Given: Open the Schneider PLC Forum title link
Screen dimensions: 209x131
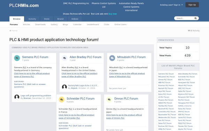Looking at the screenshot, I should pyautogui.click(x=80, y=99).
